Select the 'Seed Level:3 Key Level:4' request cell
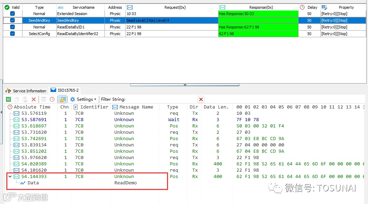368x204 pixels. pos(172,20)
